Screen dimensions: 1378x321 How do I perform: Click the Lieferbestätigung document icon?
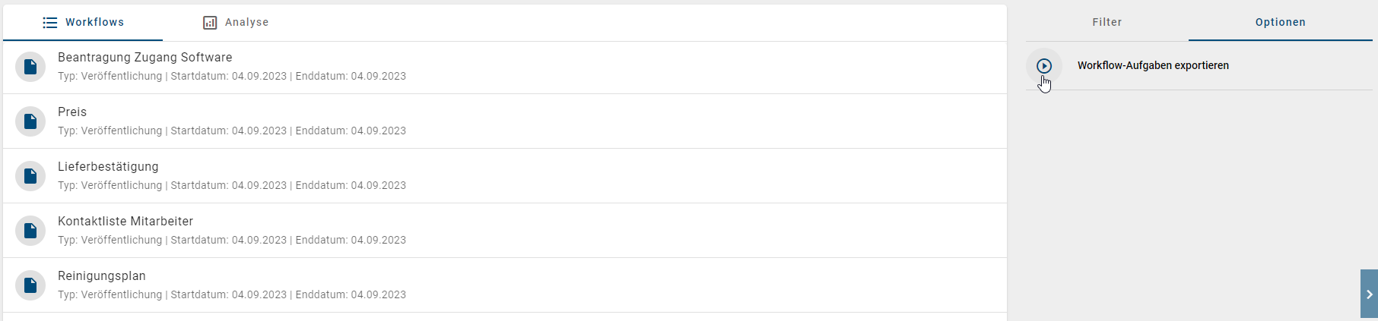coord(30,176)
